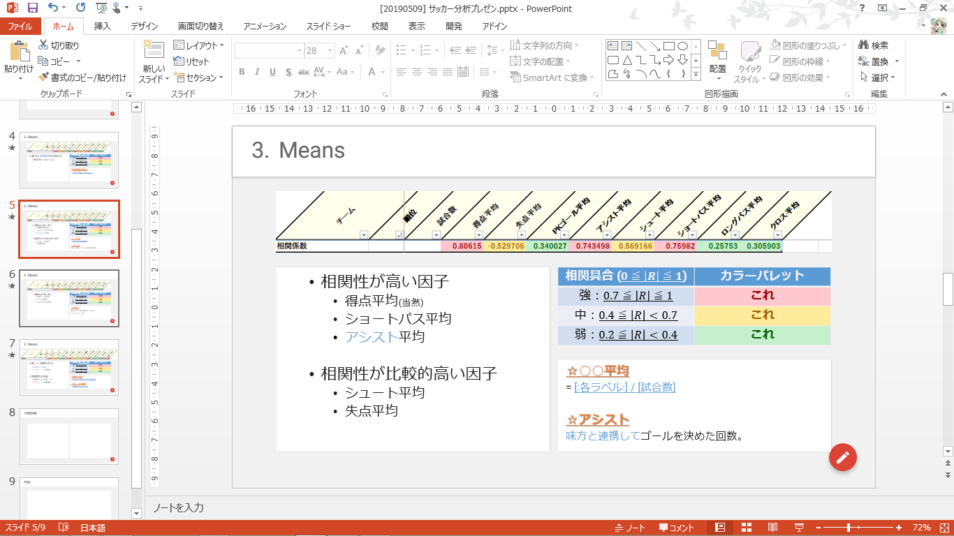This screenshot has height=536, width=954.
Task: Click the Save icon in quick access toolbar
Action: click(32, 8)
